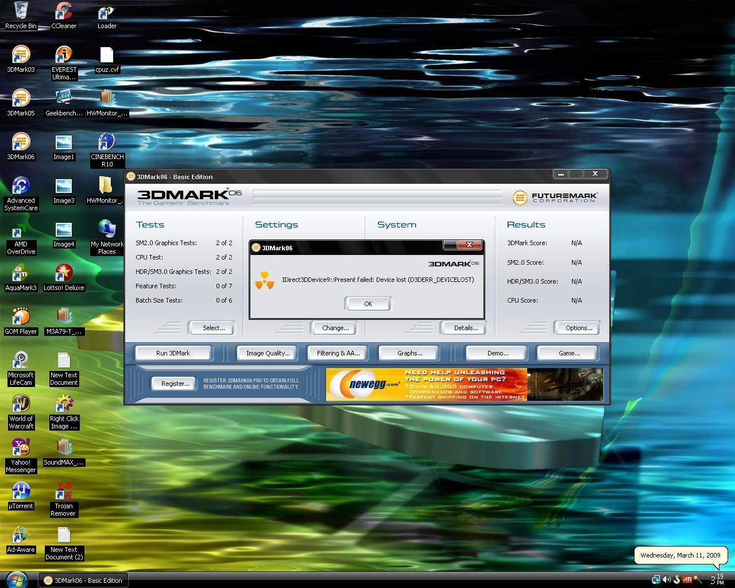Launch EVEREST Ultimate desktop shortcut

[64, 63]
